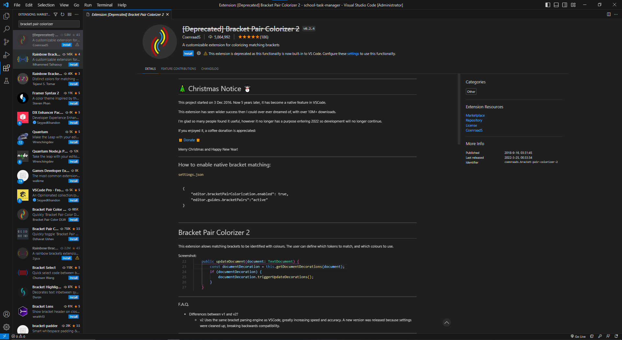Select the VSCode Pro extension list item
622x340 pixels.
(x=48, y=195)
